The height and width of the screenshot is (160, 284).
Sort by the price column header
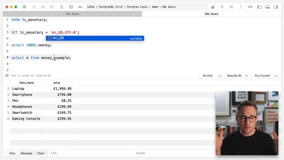point(57,83)
